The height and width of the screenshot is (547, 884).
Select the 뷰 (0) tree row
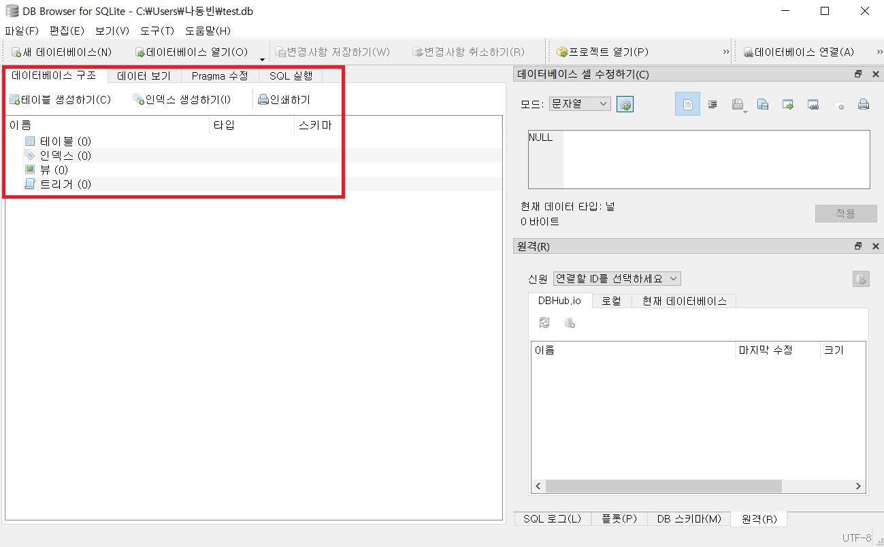click(x=252, y=170)
